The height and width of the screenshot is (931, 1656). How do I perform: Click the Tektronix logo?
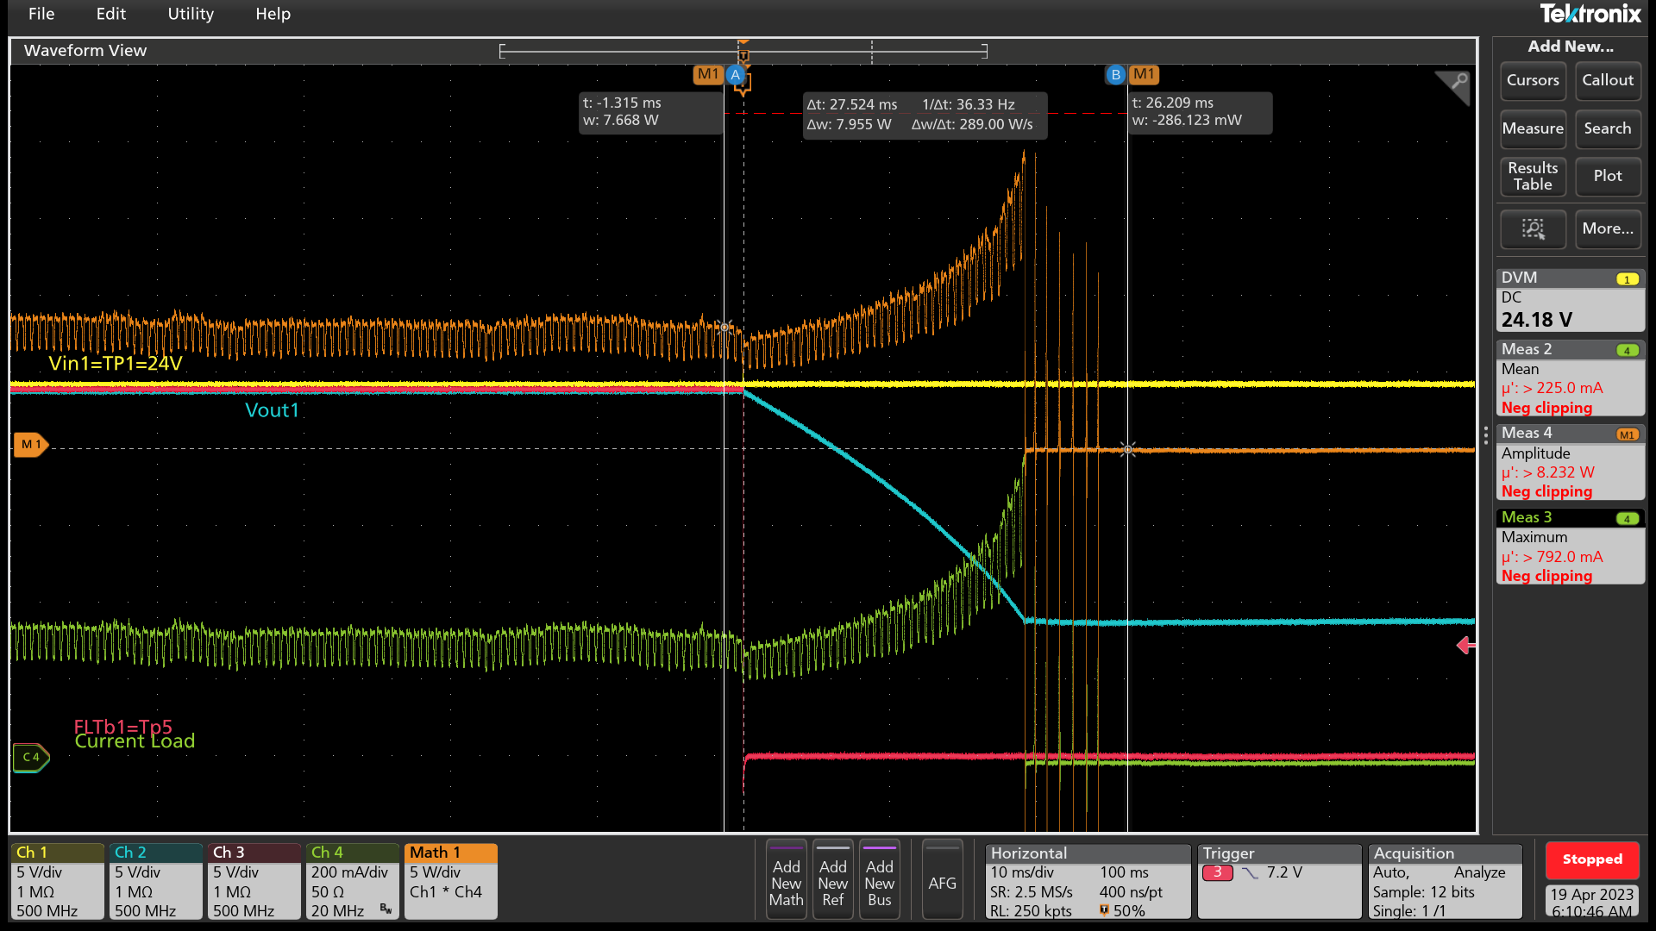(x=1590, y=14)
